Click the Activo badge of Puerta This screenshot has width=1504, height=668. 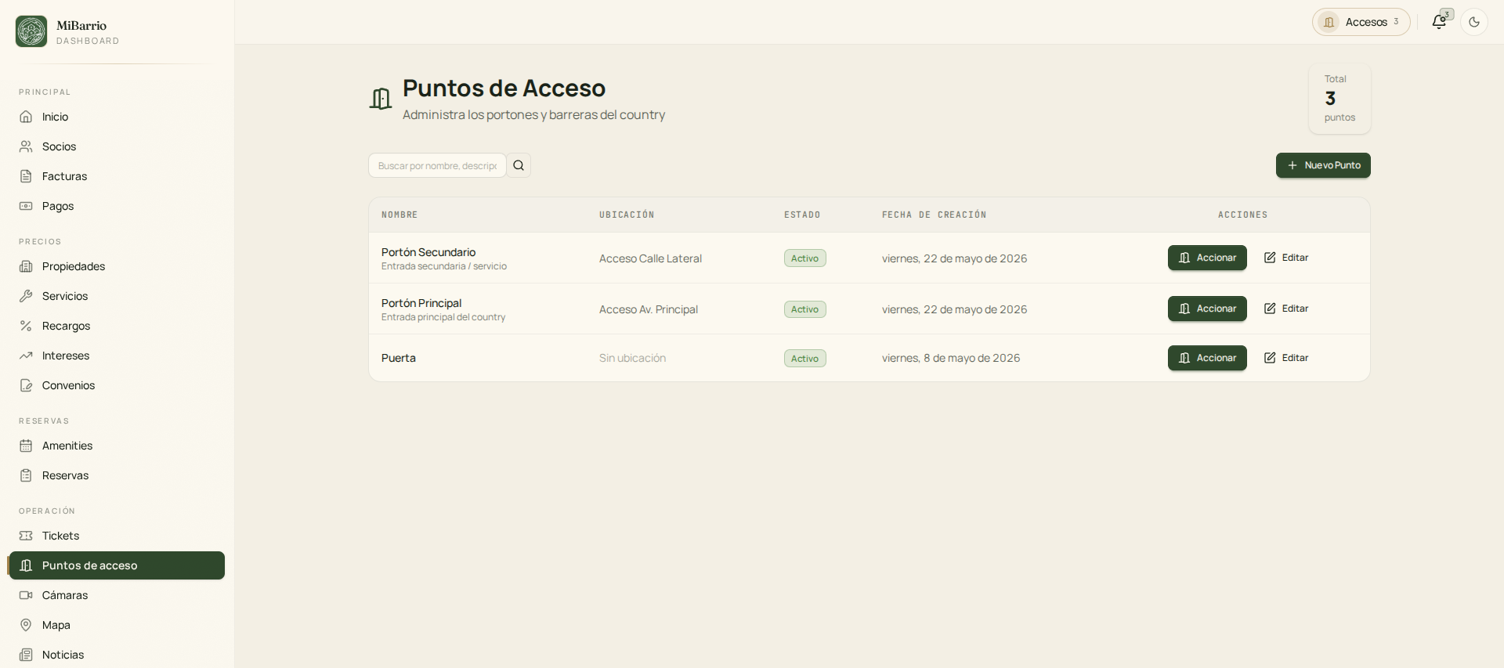pos(804,359)
